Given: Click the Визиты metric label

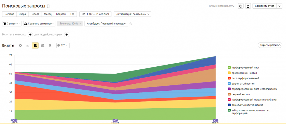Looking at the screenshot, I should [x=8, y=46].
